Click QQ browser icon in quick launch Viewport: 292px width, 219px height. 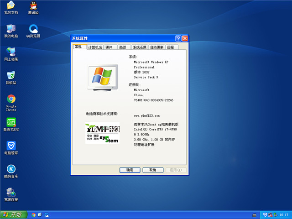(x=47, y=215)
